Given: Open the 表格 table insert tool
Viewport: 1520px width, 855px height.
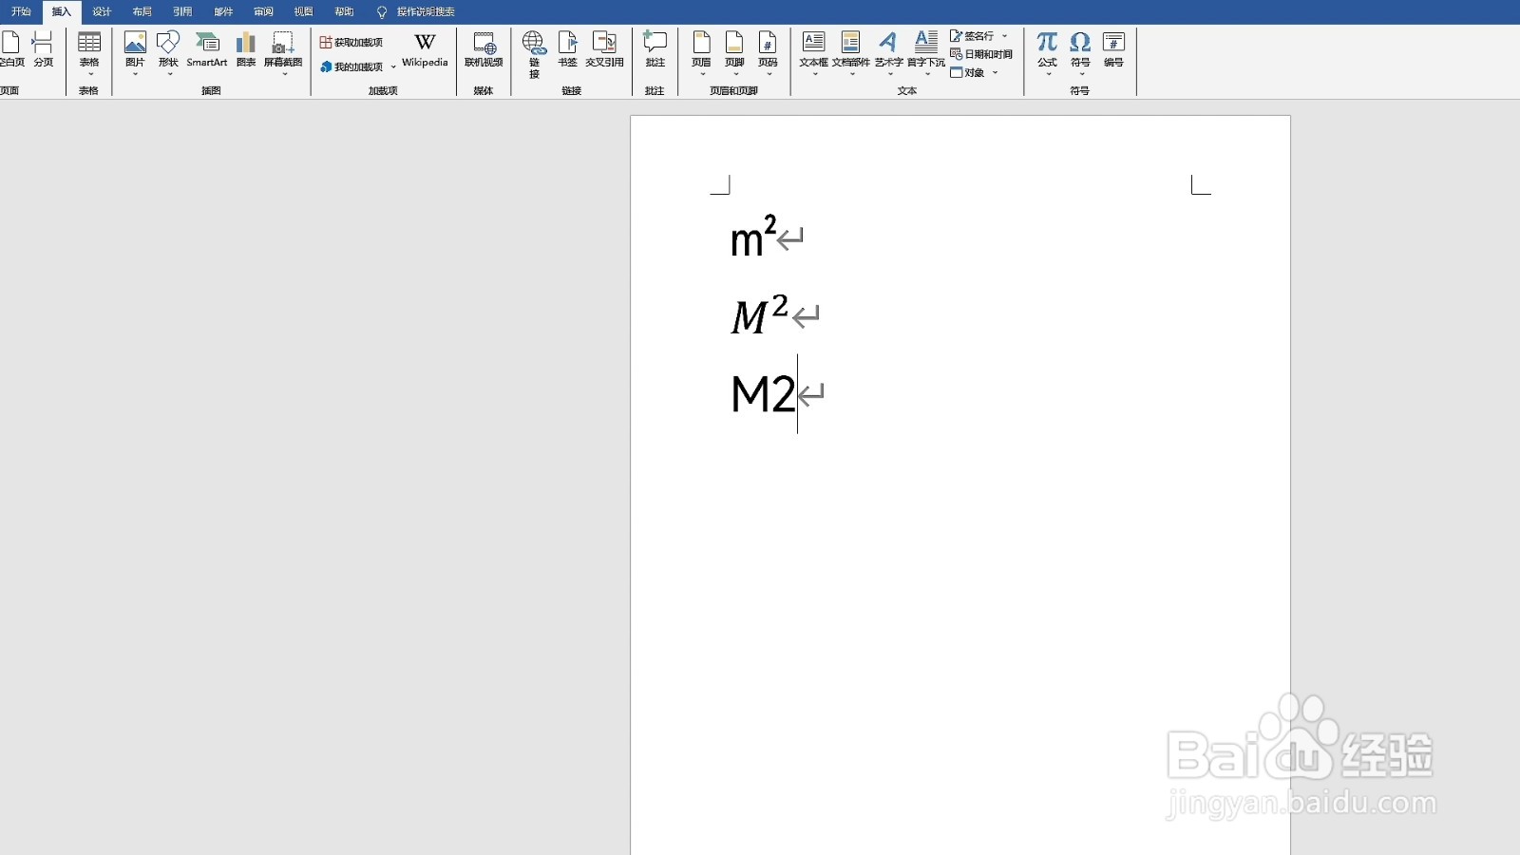Looking at the screenshot, I should [89, 53].
